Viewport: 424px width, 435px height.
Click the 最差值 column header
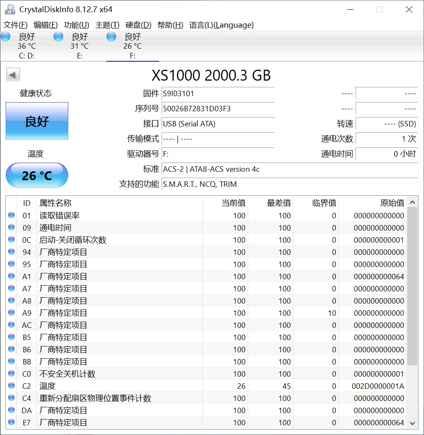(x=271, y=203)
